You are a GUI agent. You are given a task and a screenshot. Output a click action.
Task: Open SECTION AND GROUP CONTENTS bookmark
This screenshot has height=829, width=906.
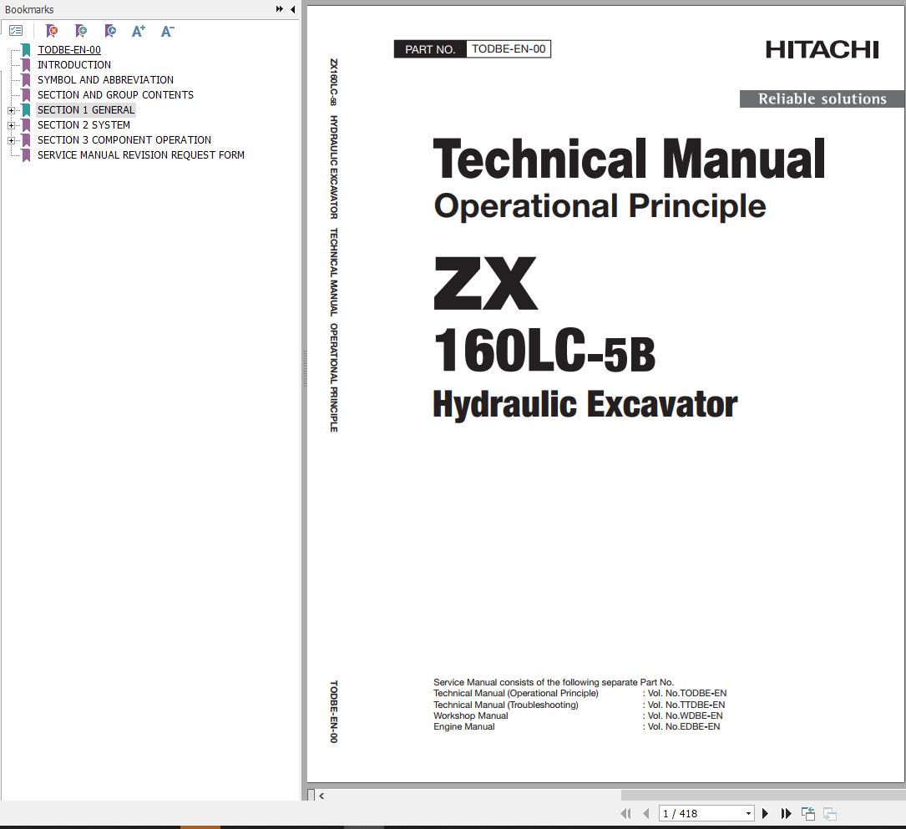(115, 94)
